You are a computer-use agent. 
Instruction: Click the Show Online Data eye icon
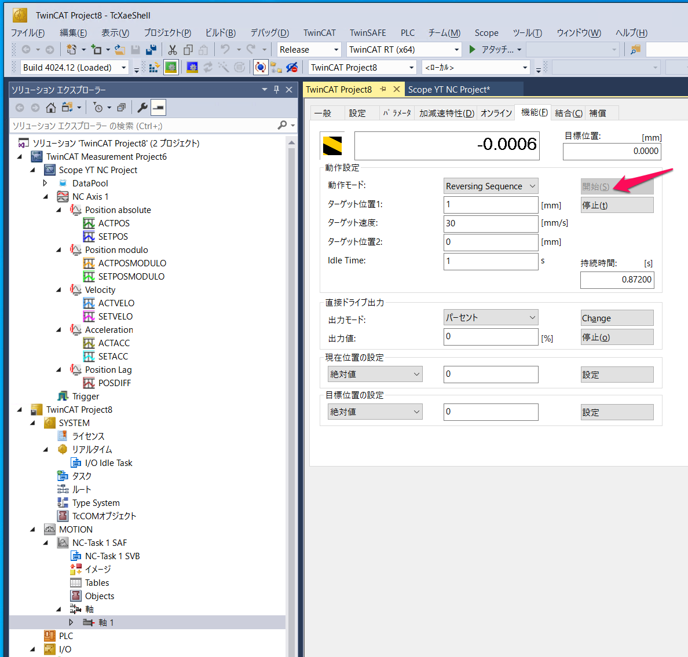[x=292, y=68]
